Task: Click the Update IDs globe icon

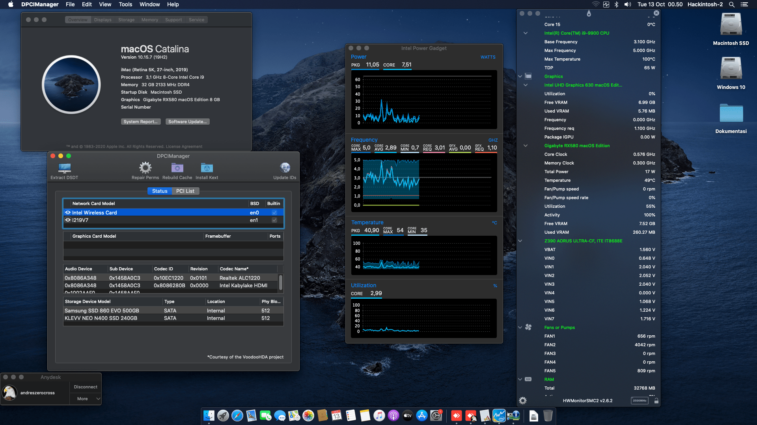Action: click(x=285, y=167)
